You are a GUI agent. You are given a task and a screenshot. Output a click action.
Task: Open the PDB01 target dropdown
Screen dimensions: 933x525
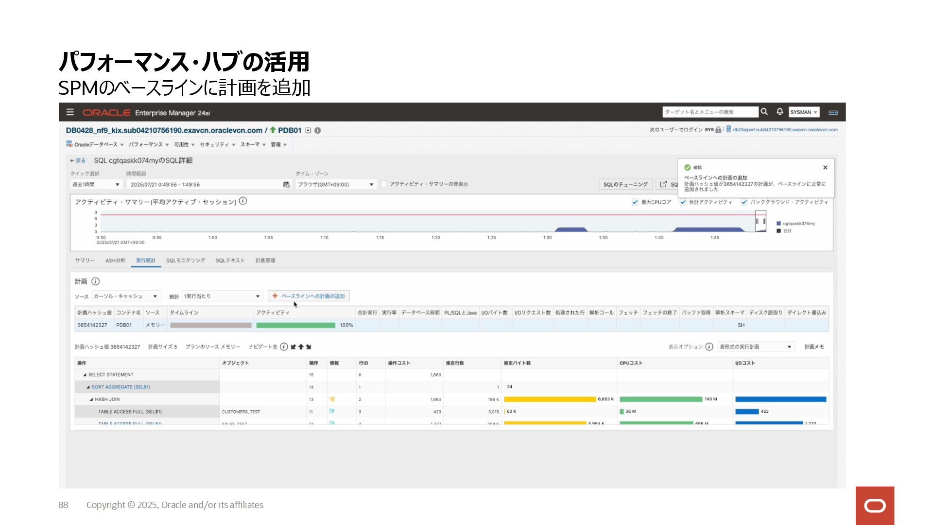[x=308, y=130]
